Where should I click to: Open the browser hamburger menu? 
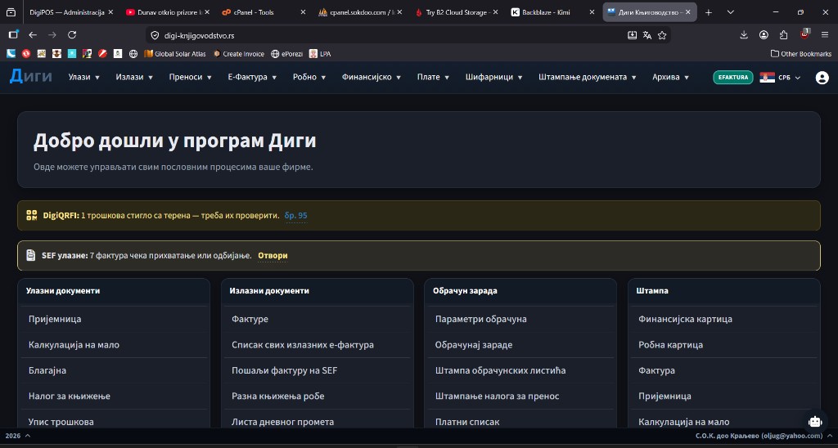[x=825, y=34]
